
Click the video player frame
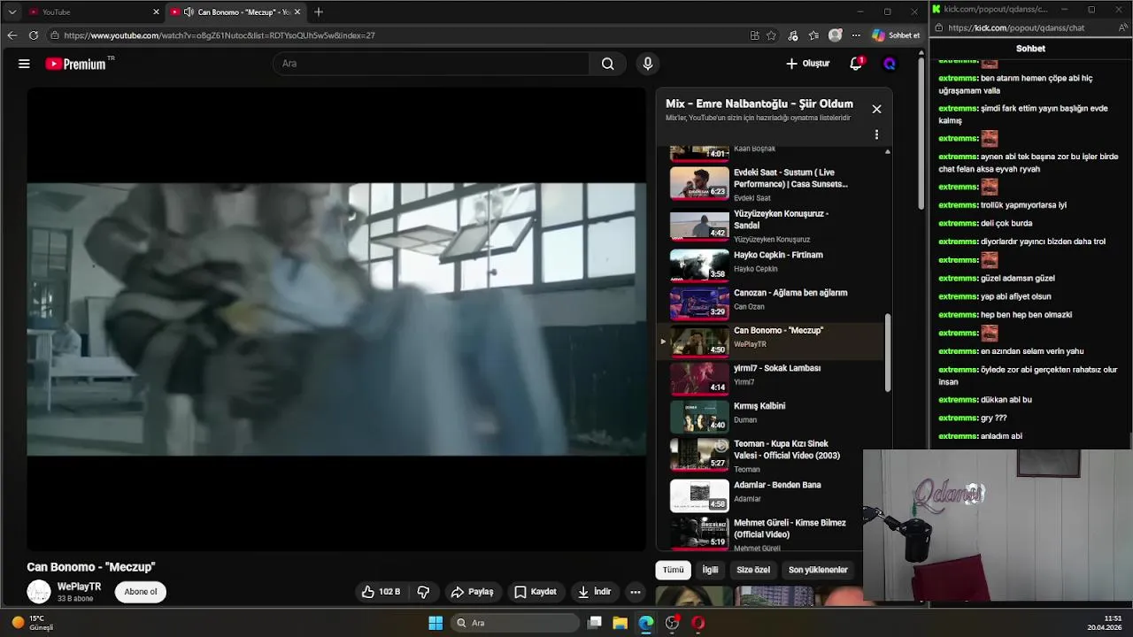[336, 319]
